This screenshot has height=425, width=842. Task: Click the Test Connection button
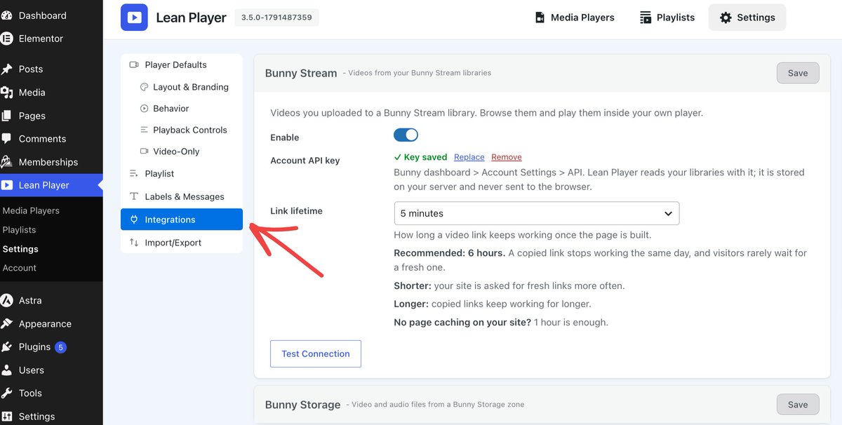[316, 353]
